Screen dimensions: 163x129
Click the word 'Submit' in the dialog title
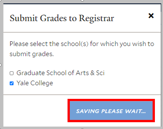(24, 18)
